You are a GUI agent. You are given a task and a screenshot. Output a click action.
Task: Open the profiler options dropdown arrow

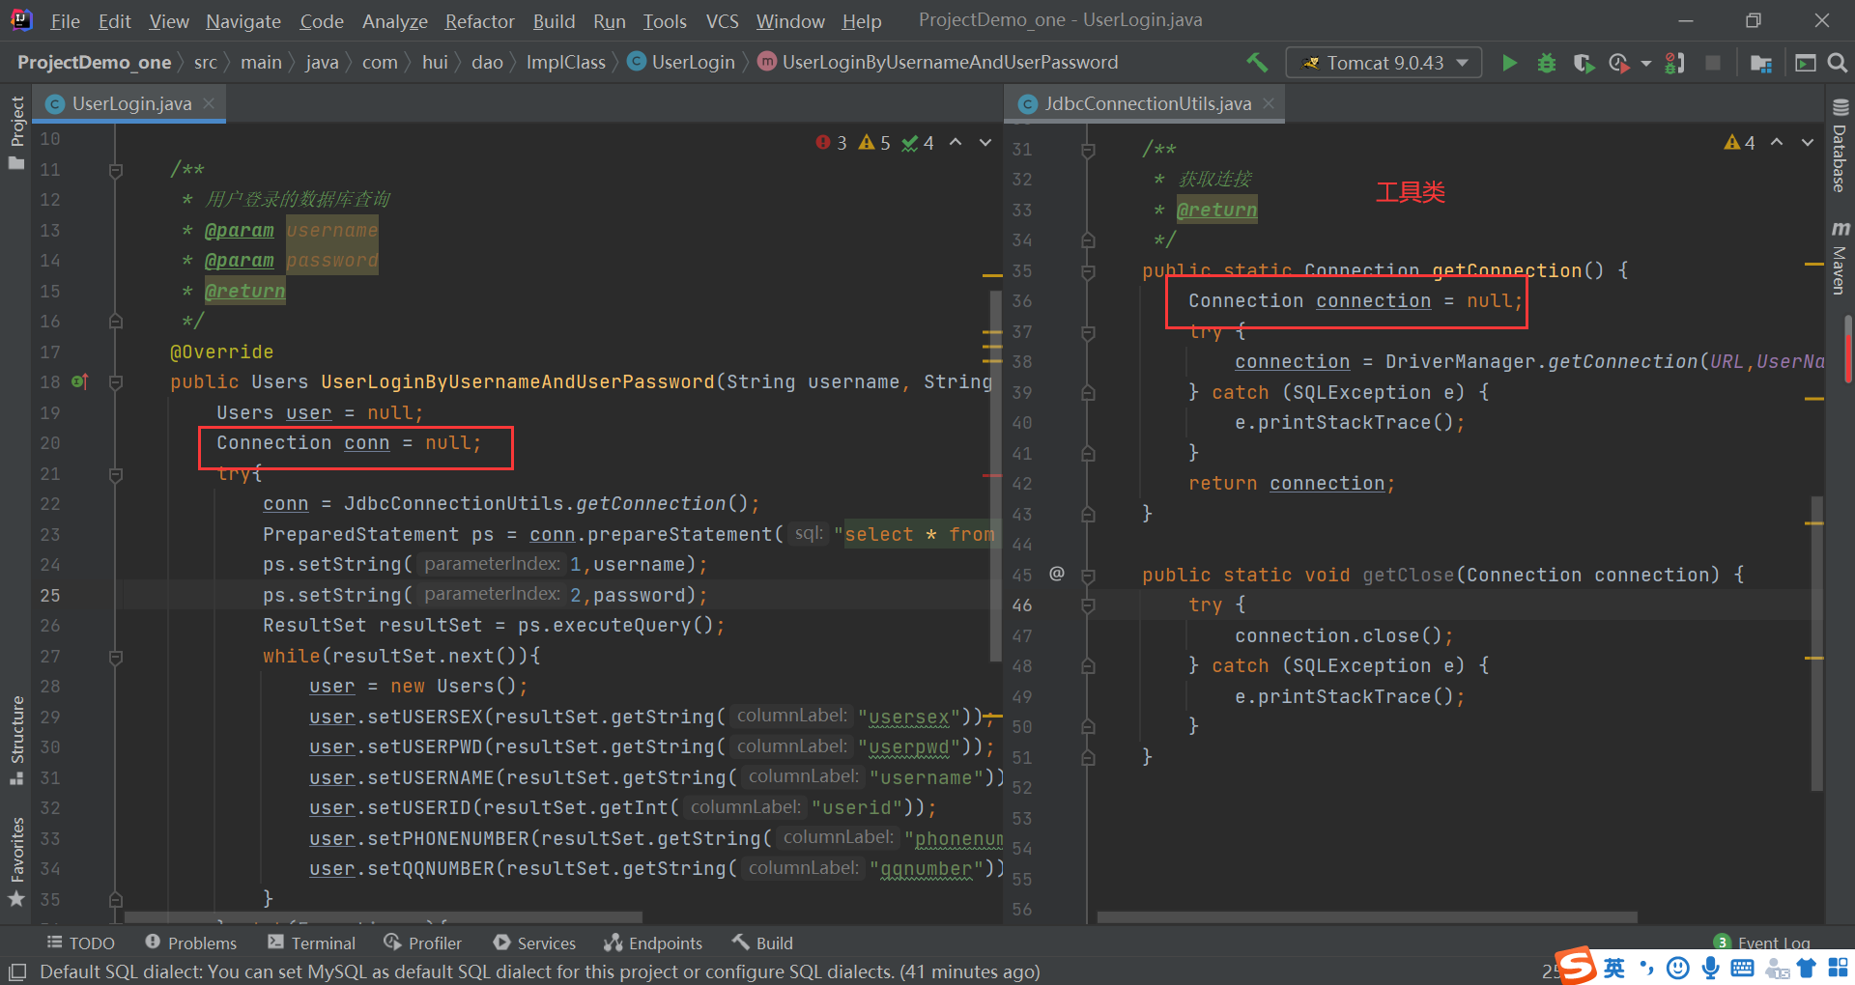[x=1645, y=64]
